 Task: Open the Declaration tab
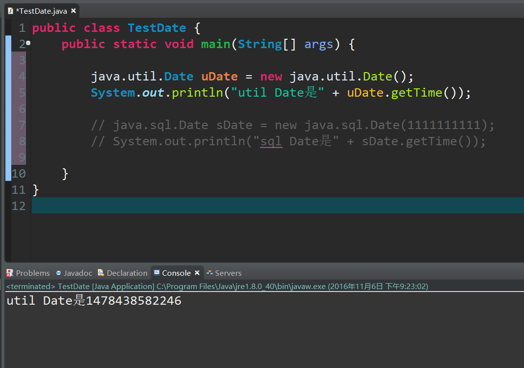pos(123,273)
